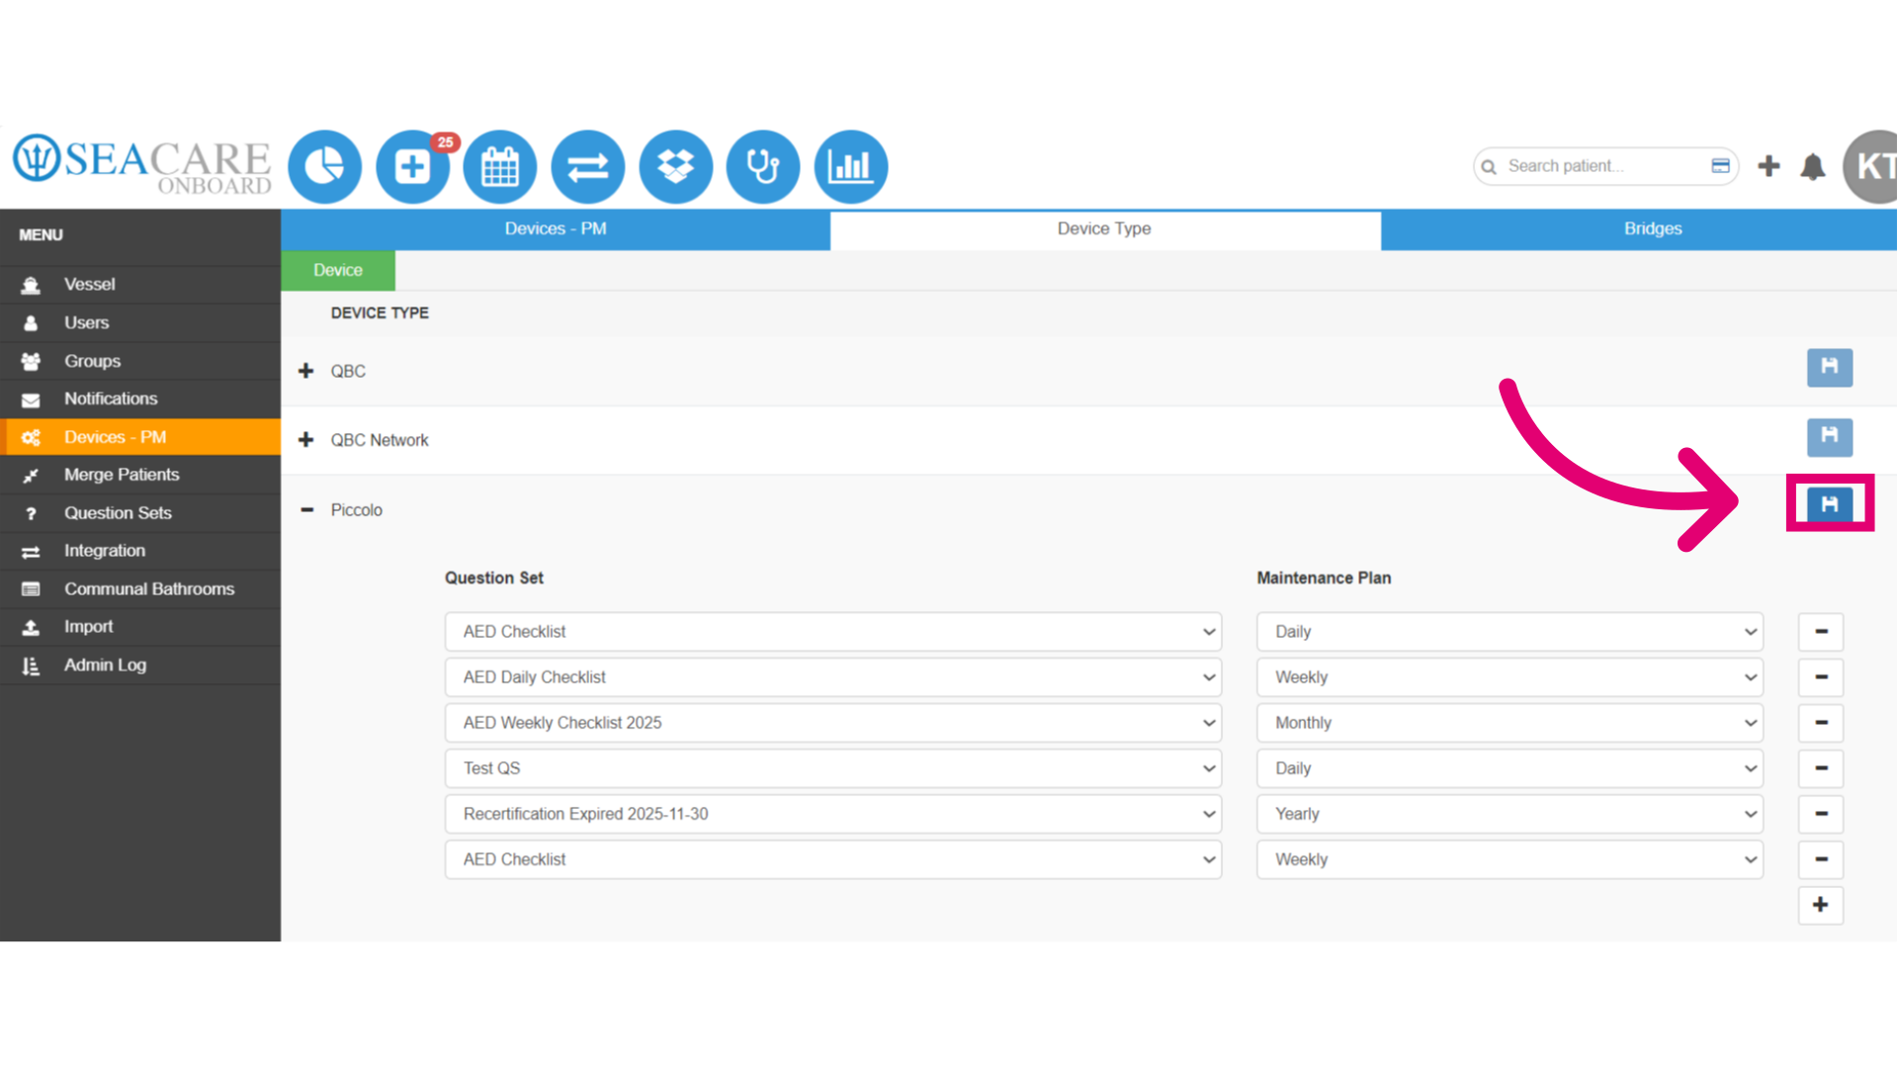
Task: Expand the QBC Network device type
Action: pyautogui.click(x=306, y=440)
